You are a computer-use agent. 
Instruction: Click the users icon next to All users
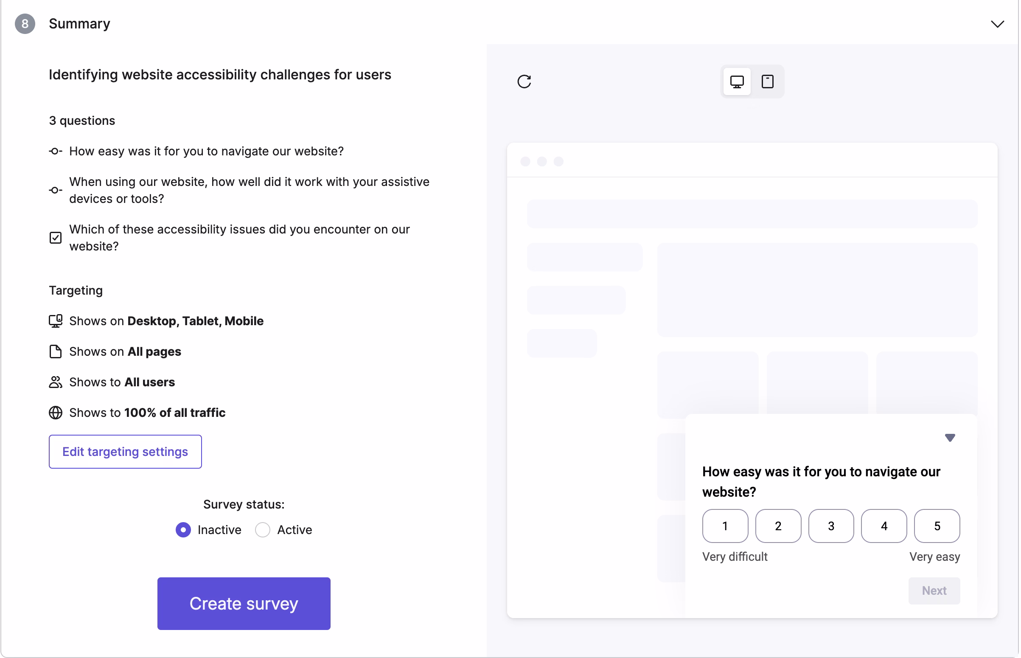(56, 382)
